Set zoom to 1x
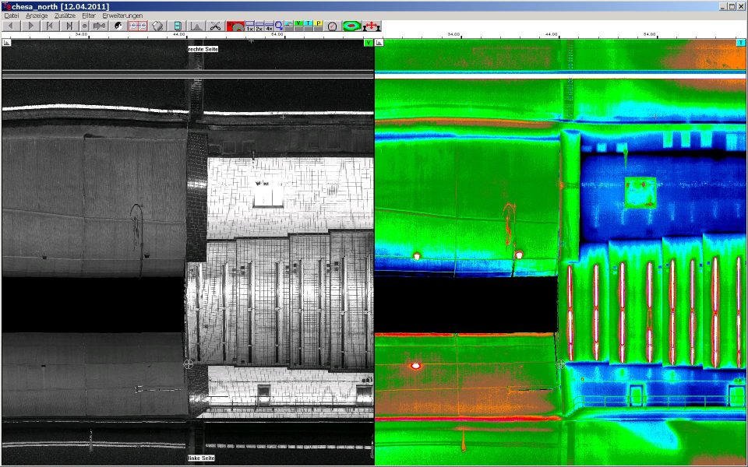748x467 pixels. [x=249, y=28]
